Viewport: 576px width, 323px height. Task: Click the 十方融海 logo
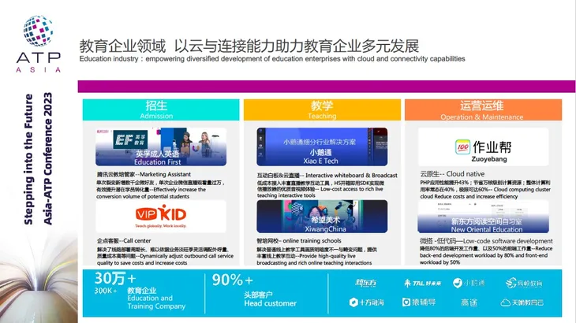[366, 303]
